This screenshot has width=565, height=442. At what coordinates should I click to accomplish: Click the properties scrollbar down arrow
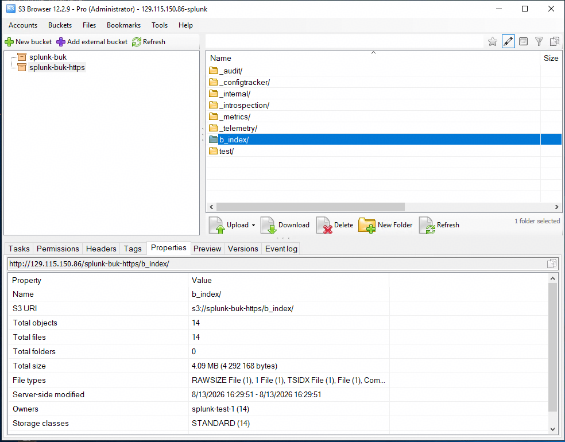click(552, 429)
